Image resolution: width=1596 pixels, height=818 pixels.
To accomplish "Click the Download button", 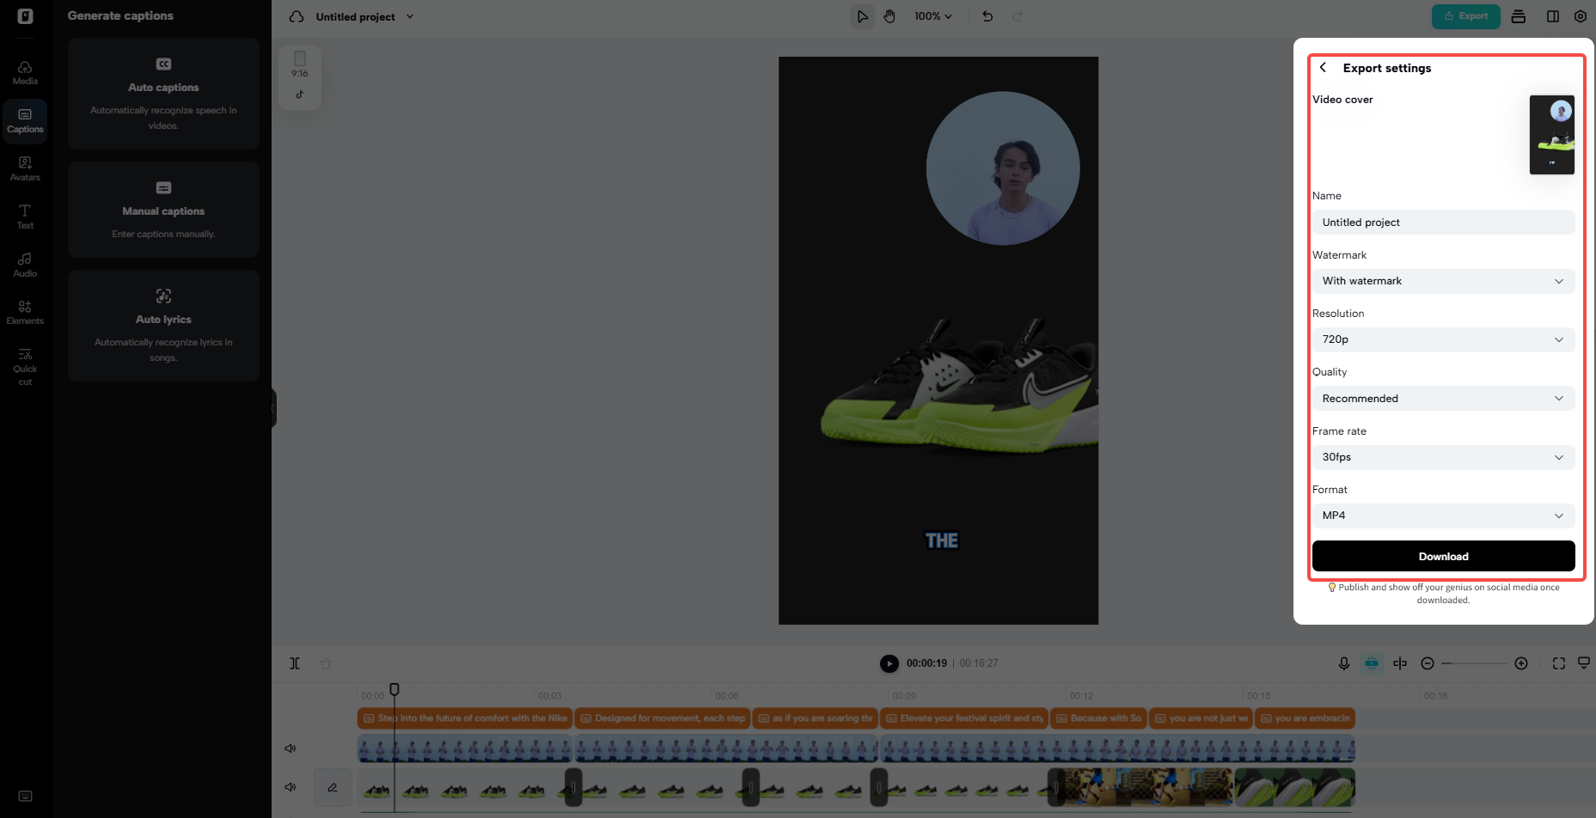I will coord(1443,556).
